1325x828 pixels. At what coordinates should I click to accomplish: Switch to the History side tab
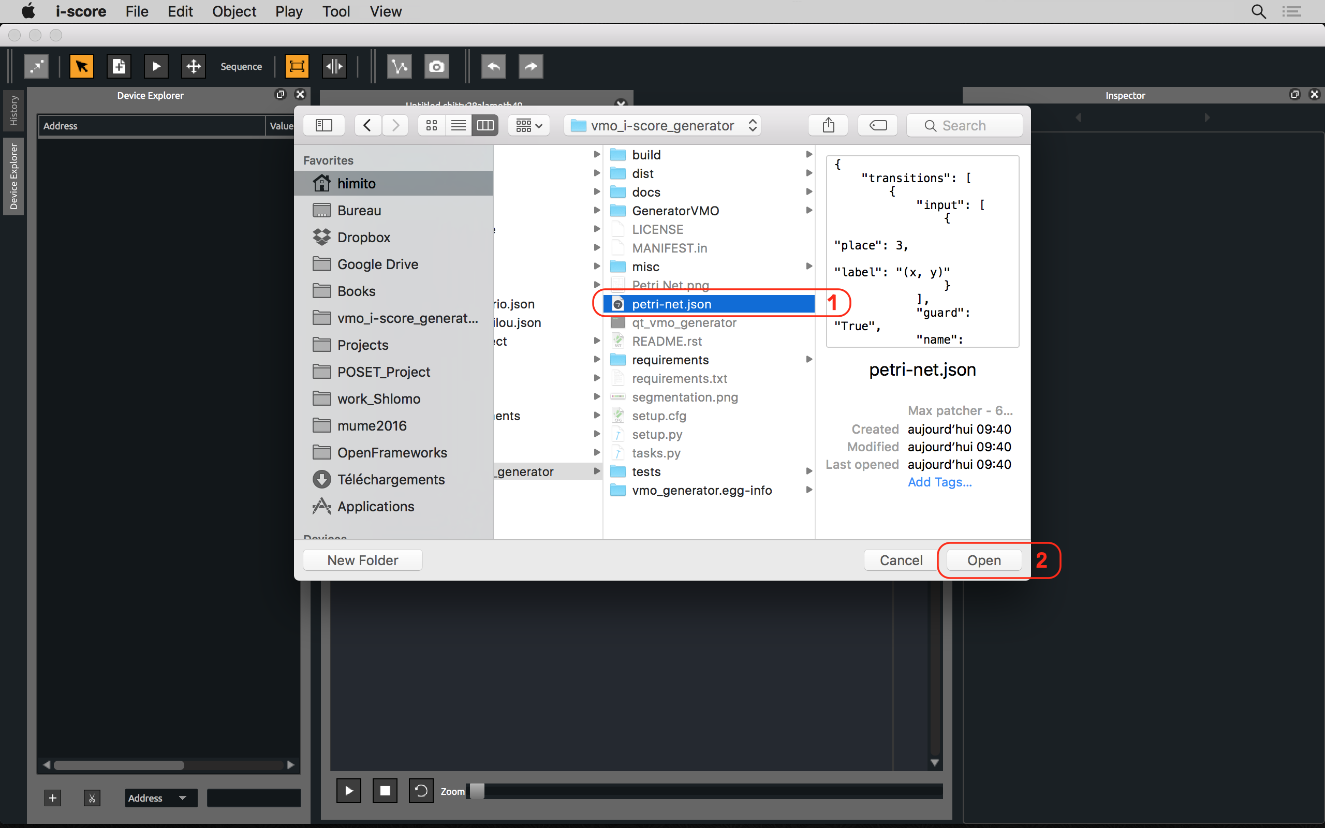tap(13, 110)
